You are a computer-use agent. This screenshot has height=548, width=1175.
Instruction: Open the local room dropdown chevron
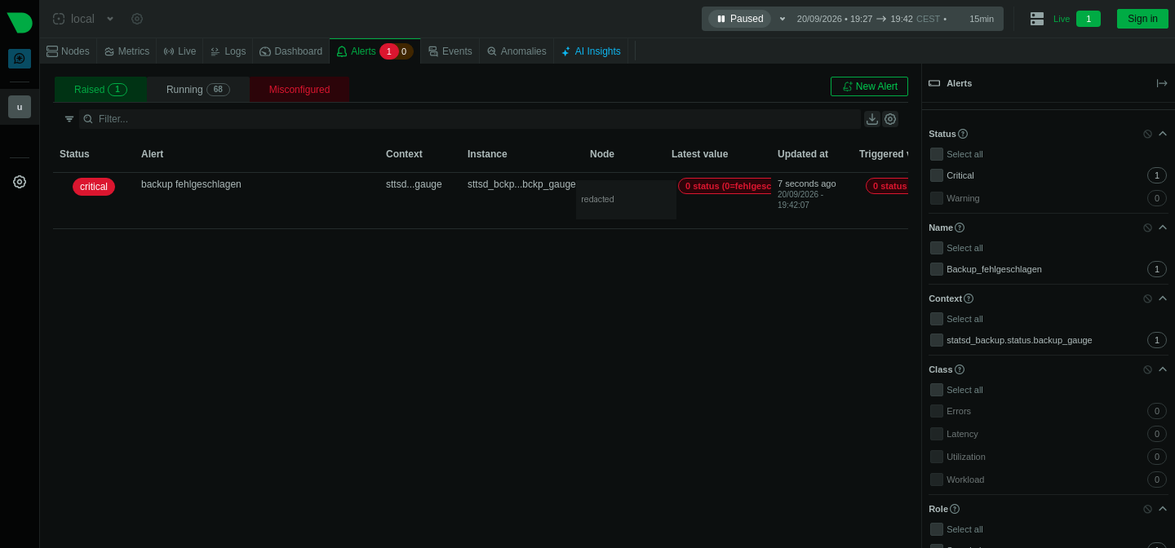tap(110, 19)
